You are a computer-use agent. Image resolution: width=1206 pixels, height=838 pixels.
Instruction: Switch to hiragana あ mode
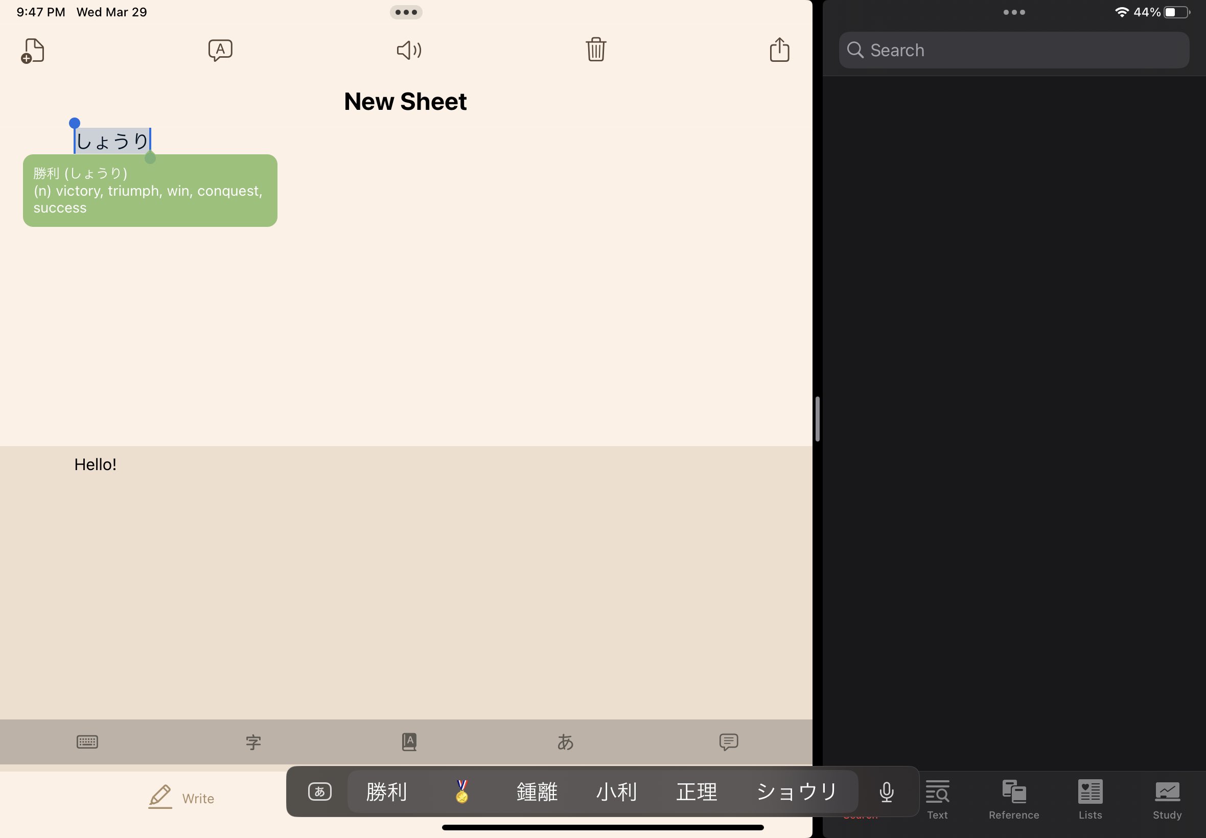[x=565, y=742]
